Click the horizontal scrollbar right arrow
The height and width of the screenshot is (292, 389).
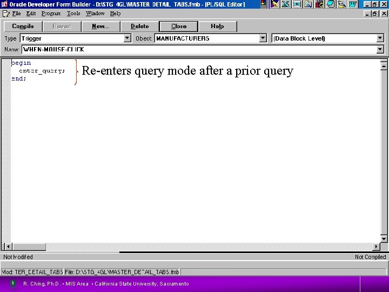click(x=376, y=247)
